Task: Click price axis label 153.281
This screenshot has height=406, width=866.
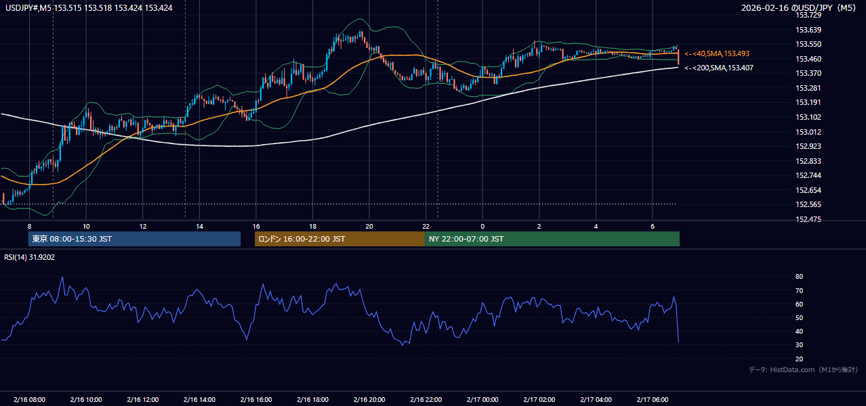Action: click(808, 88)
